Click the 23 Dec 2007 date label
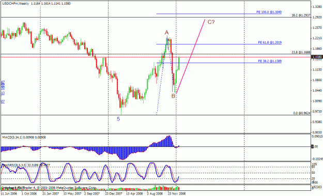323x196 pixels. (x=114, y=194)
